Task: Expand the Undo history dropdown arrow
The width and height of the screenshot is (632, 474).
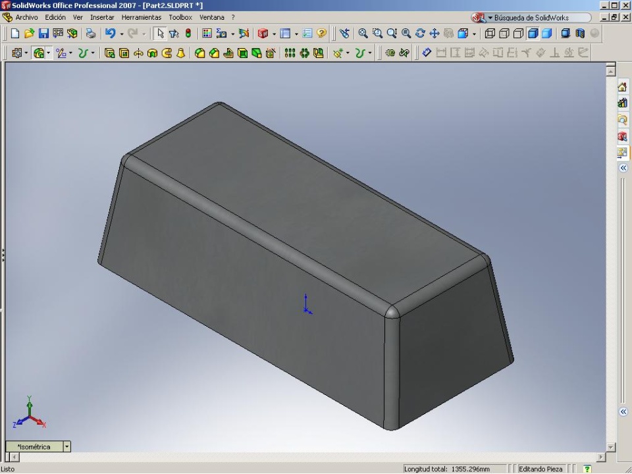Action: point(121,34)
